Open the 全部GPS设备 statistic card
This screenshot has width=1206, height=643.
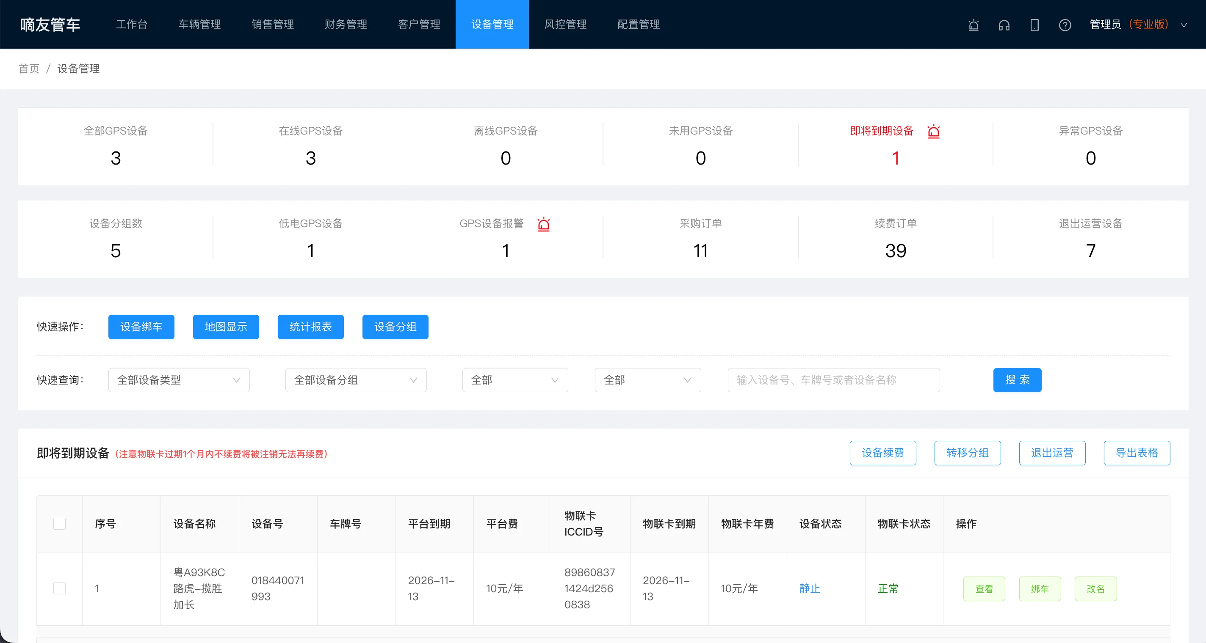[116, 146]
